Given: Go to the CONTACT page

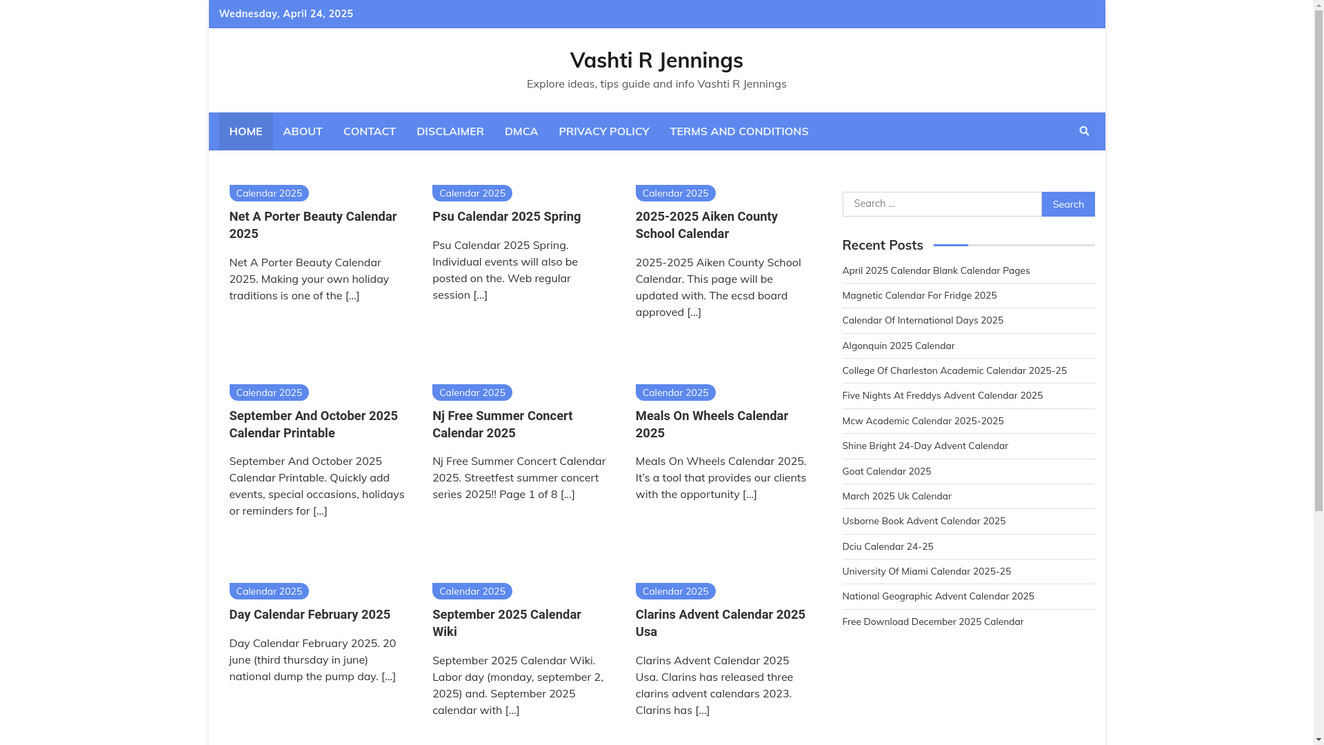Looking at the screenshot, I should point(370,131).
